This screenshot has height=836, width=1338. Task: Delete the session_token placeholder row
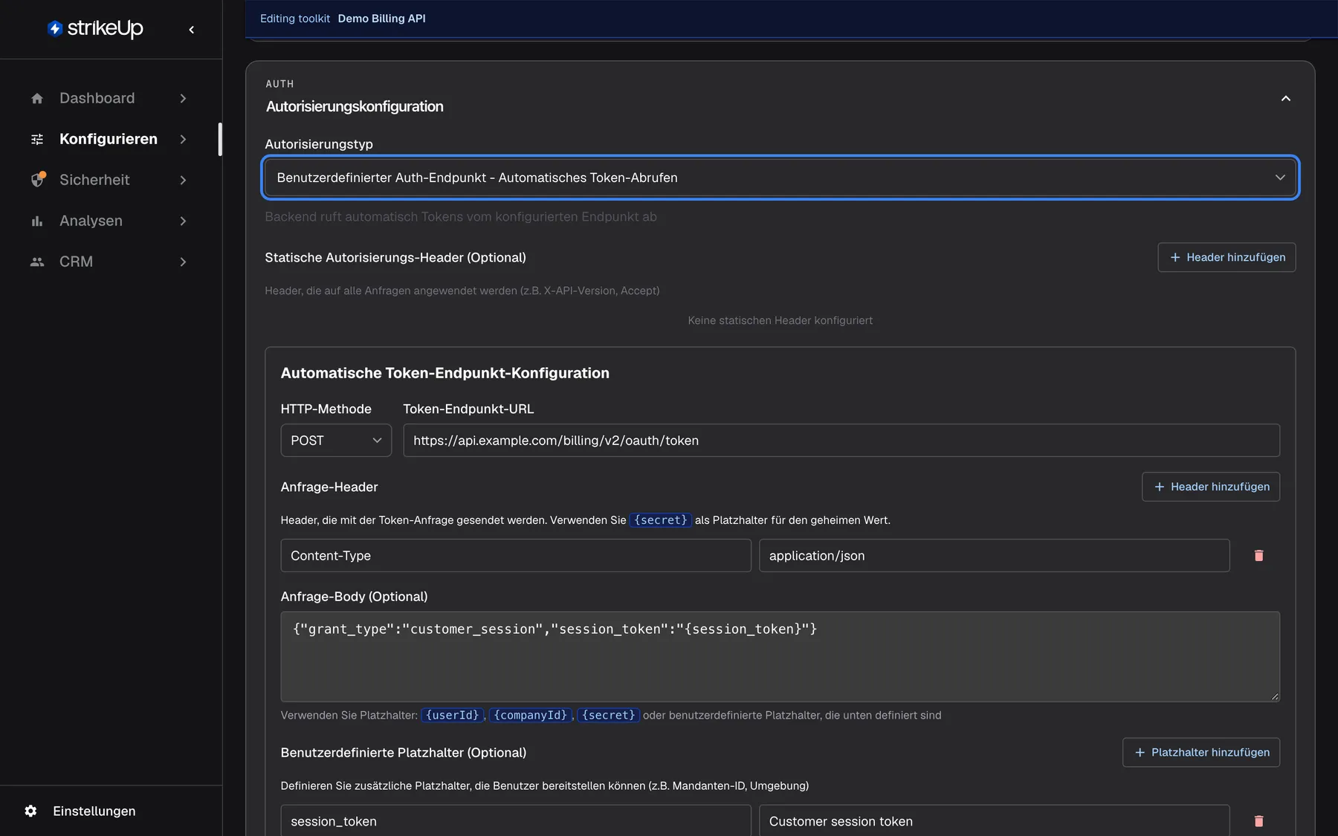1258,821
